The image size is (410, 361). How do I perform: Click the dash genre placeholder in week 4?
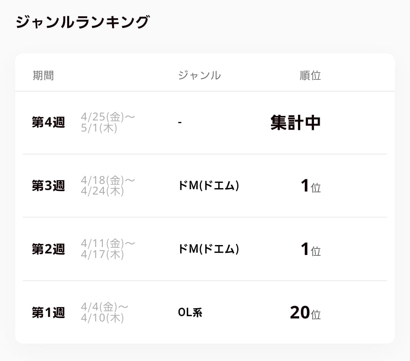click(180, 123)
